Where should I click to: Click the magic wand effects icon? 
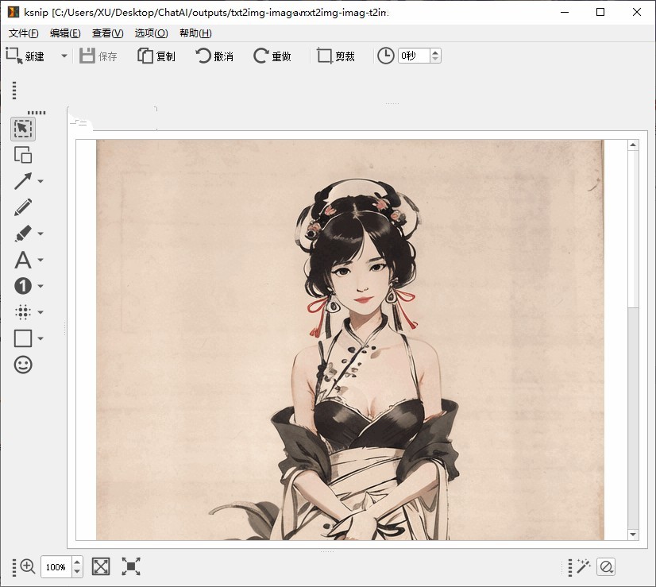tap(583, 566)
